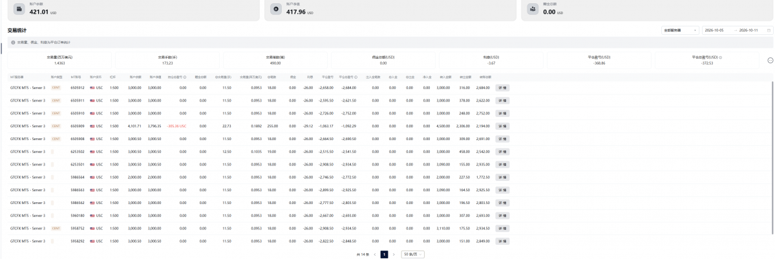
Task: Click the info icon in the gray notice bar
Action: [x=13, y=43]
